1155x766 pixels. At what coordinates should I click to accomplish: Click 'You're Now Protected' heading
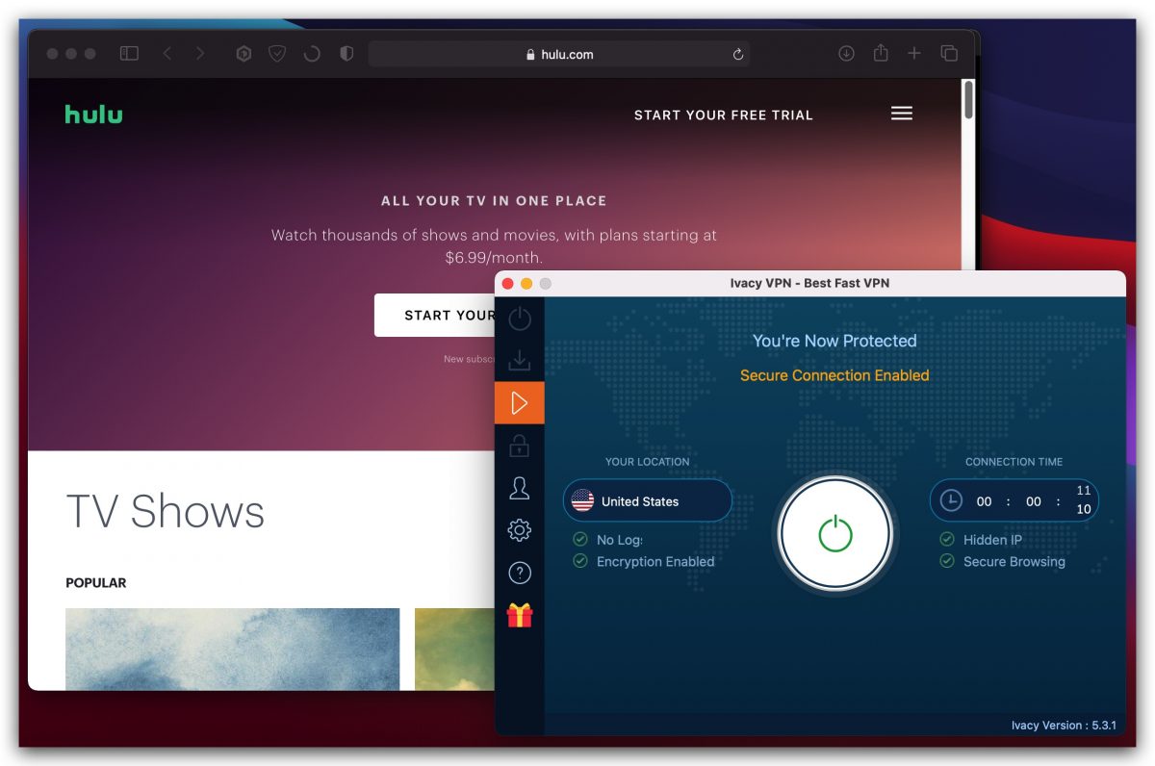point(834,341)
